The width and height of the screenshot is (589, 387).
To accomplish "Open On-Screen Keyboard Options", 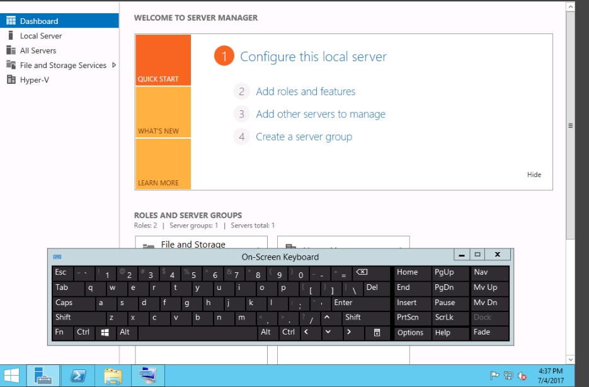I will click(413, 333).
